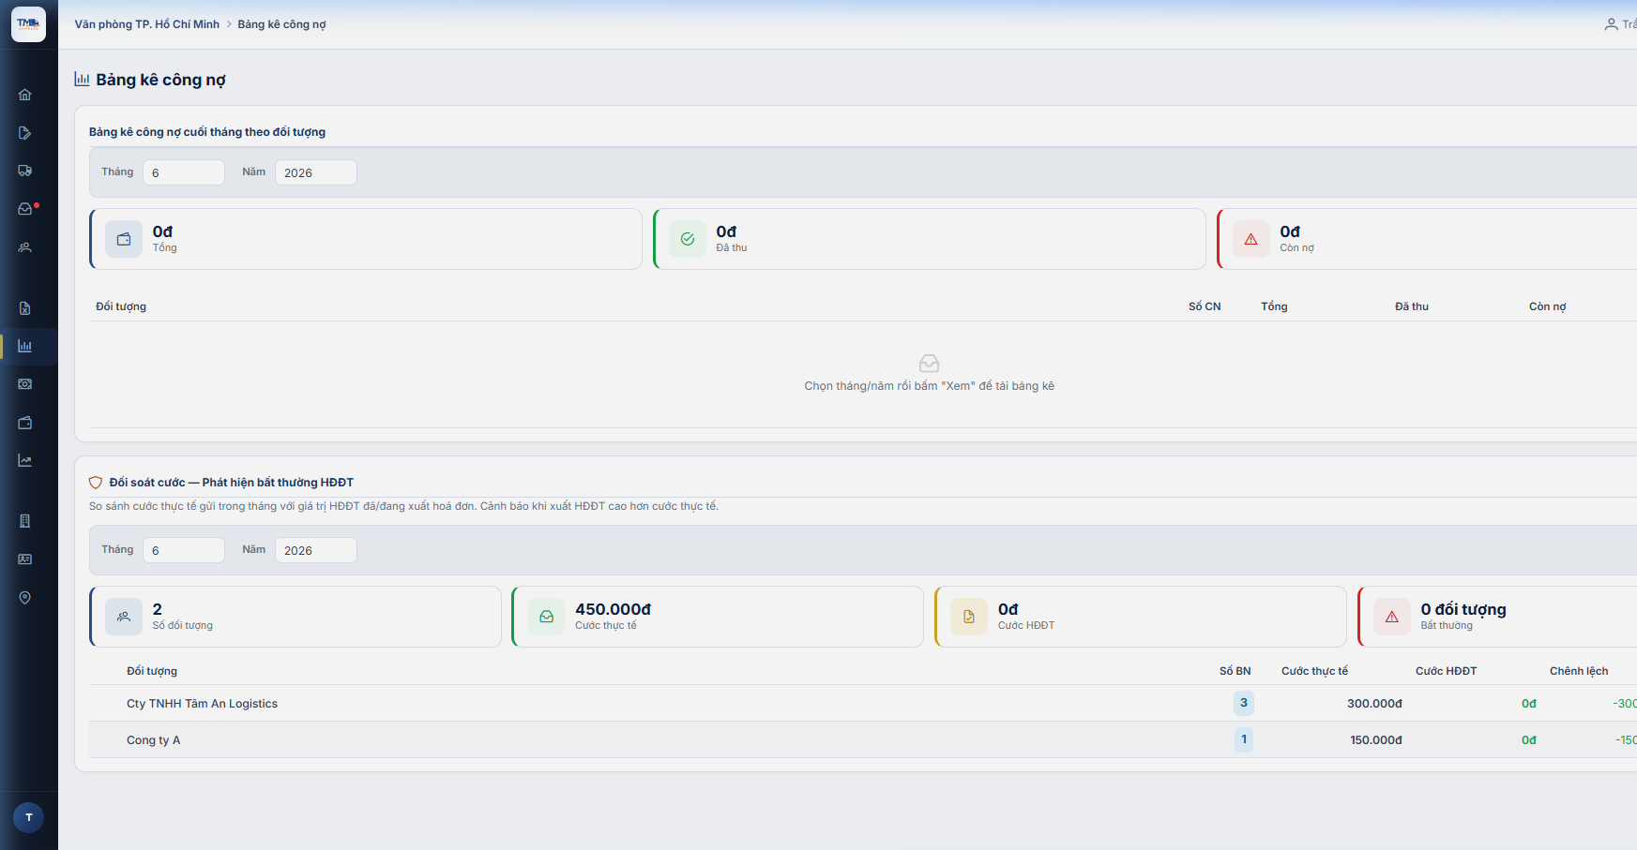Click the warning icon on Bất thường card

[x=1392, y=617]
